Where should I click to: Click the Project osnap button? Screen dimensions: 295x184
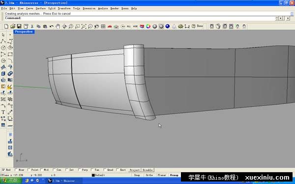pyautogui.click(x=135, y=170)
